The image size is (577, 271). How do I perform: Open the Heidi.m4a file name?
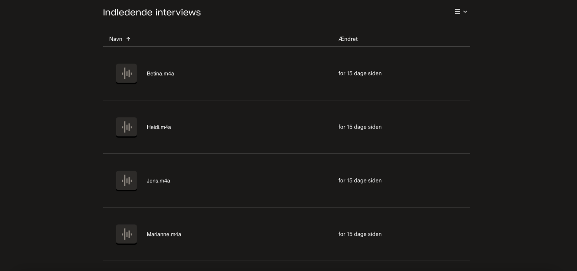tap(159, 127)
